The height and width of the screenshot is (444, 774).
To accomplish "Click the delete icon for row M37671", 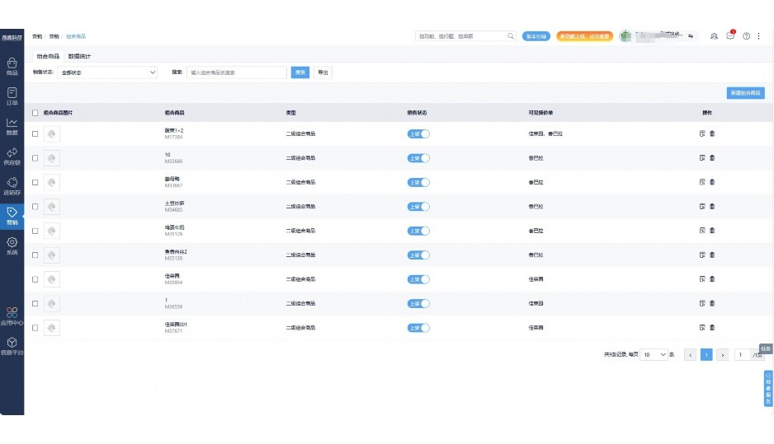I will [712, 327].
